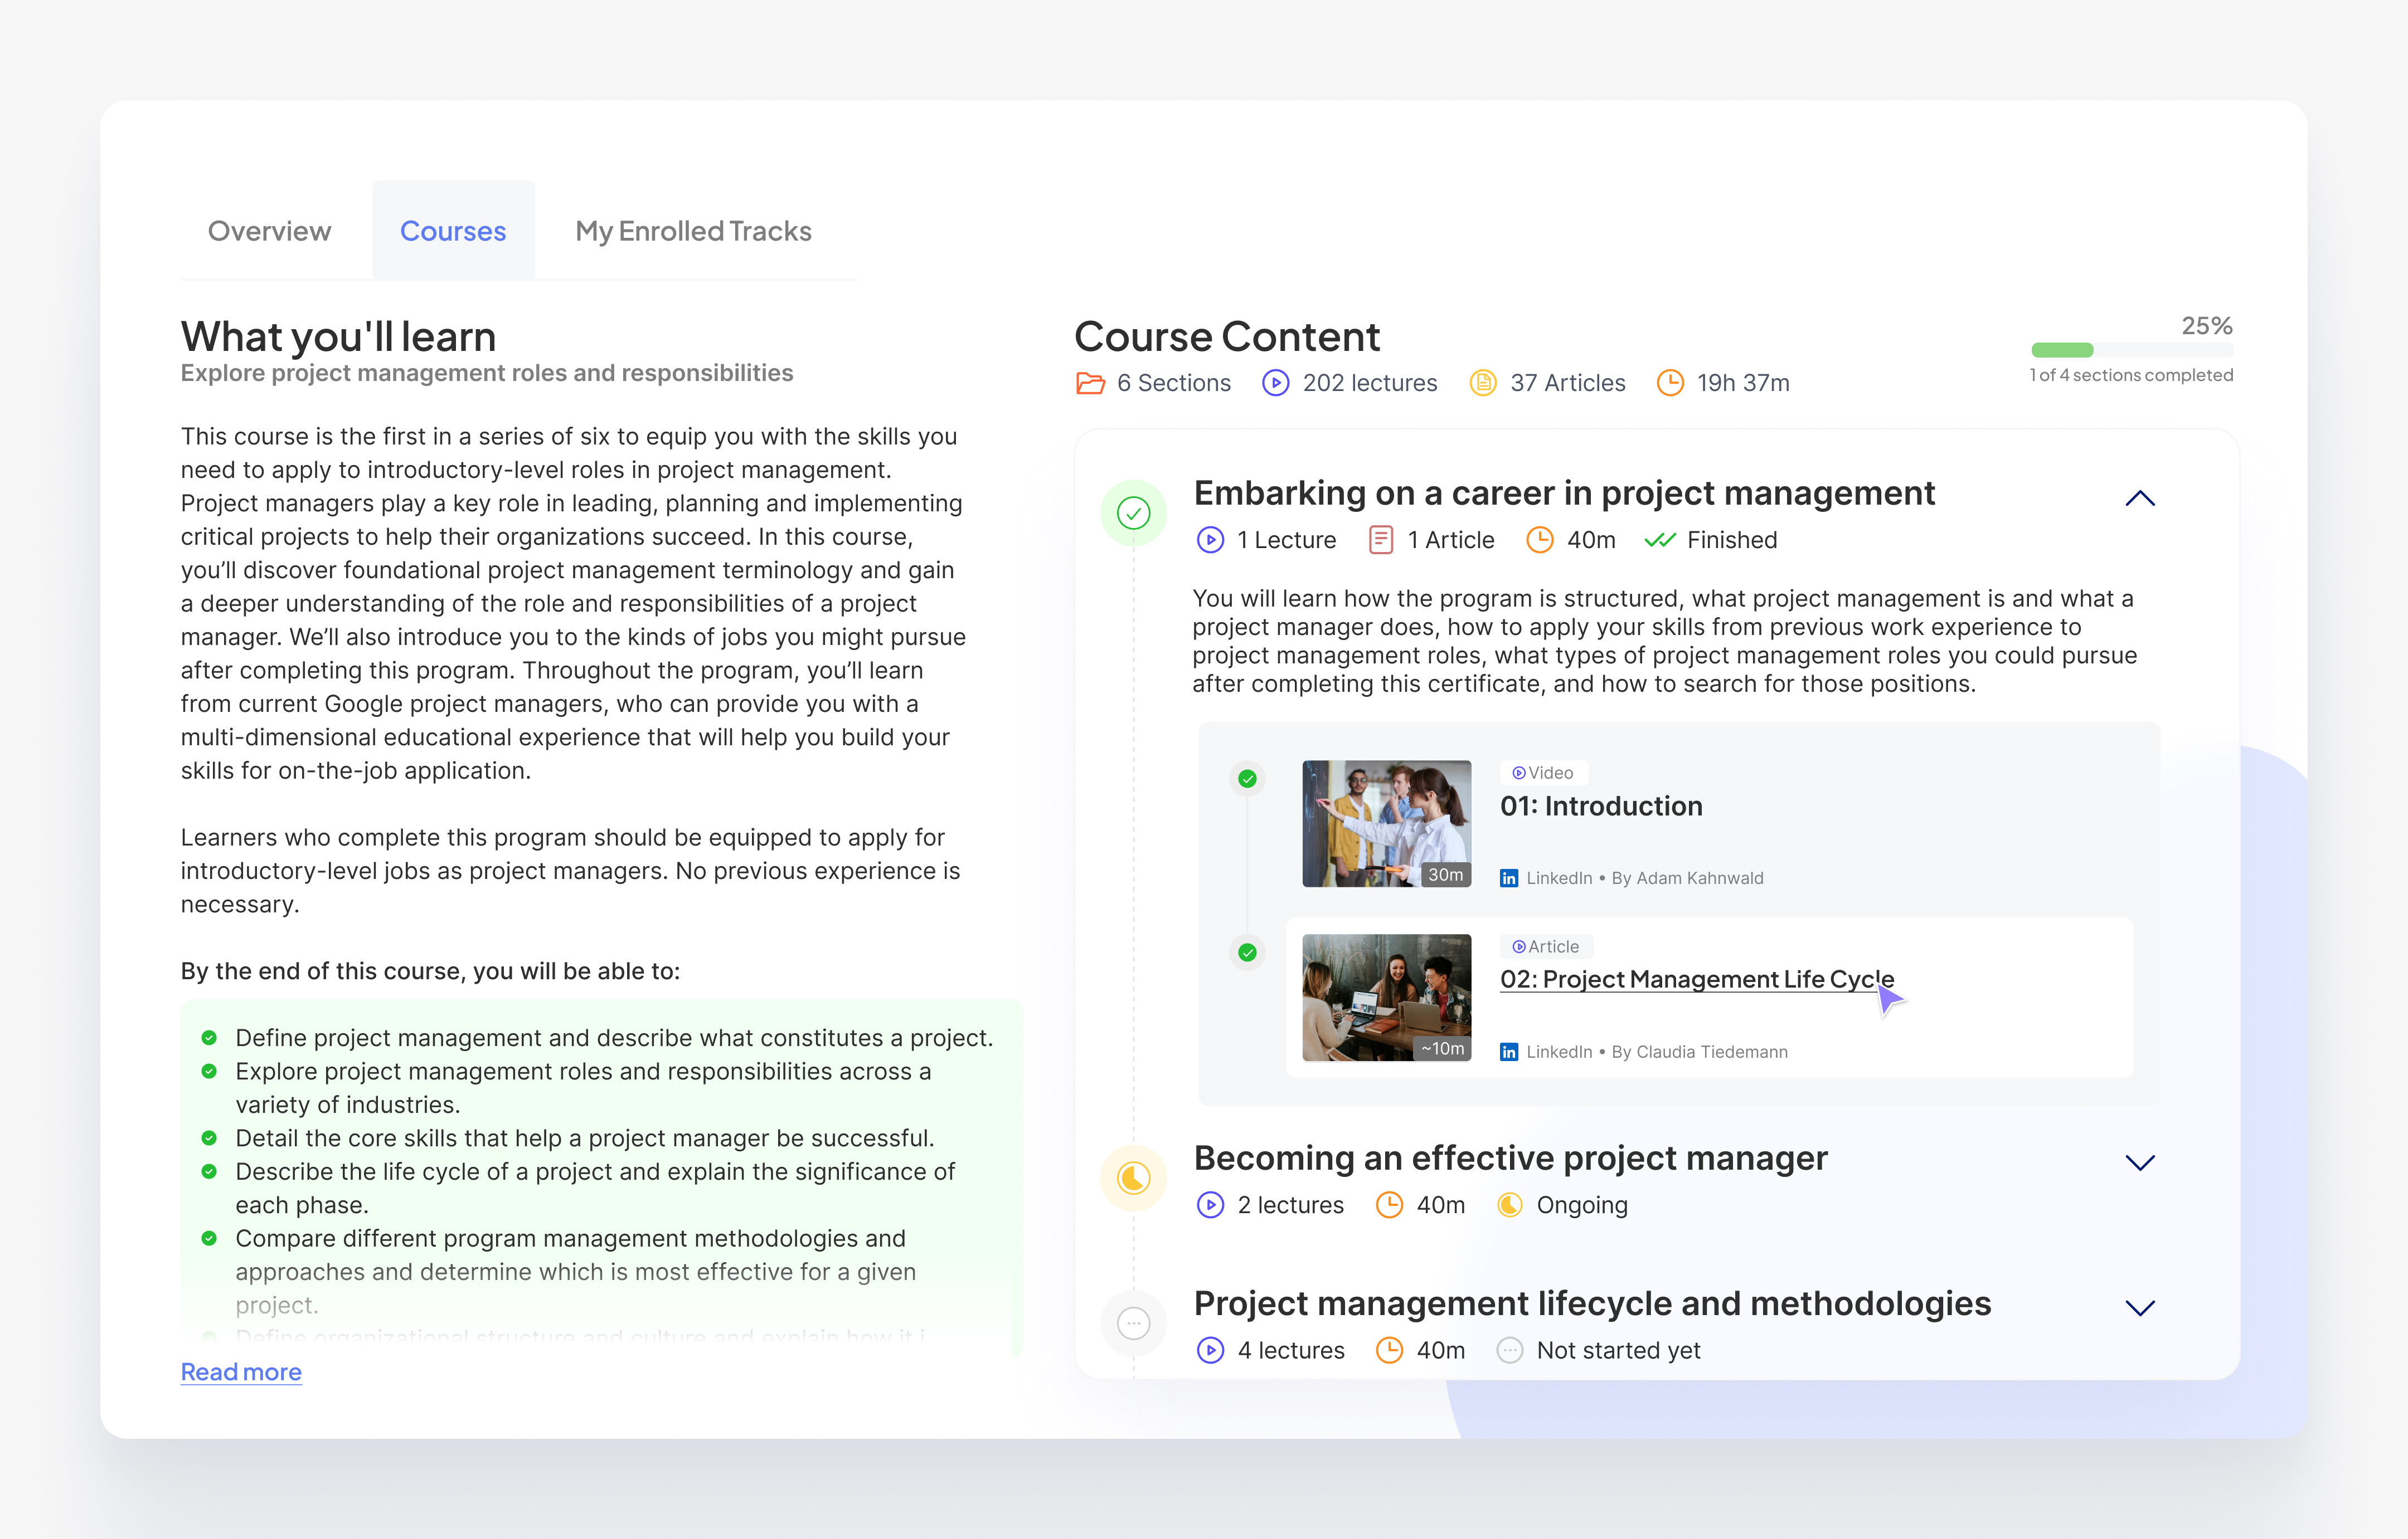Open the 01: Introduction video thumbnail

point(1386,823)
